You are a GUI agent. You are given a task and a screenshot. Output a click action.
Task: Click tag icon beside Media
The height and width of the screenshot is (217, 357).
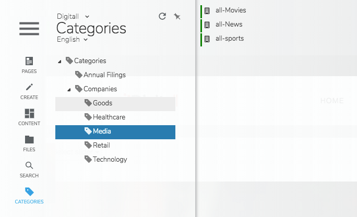tap(88, 131)
